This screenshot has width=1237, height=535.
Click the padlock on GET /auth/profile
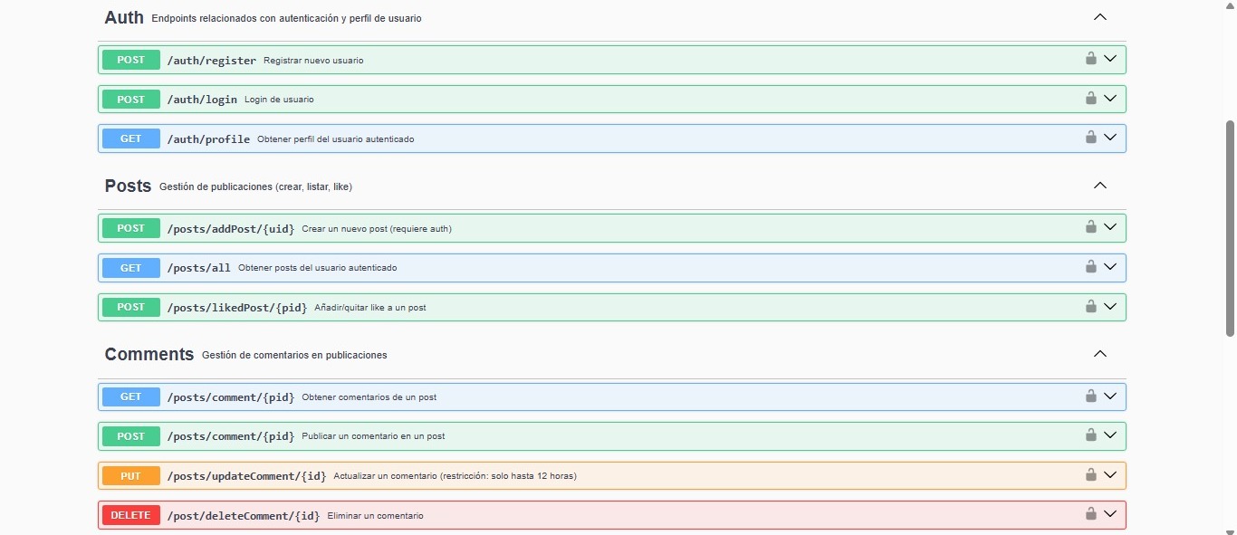[1090, 138]
